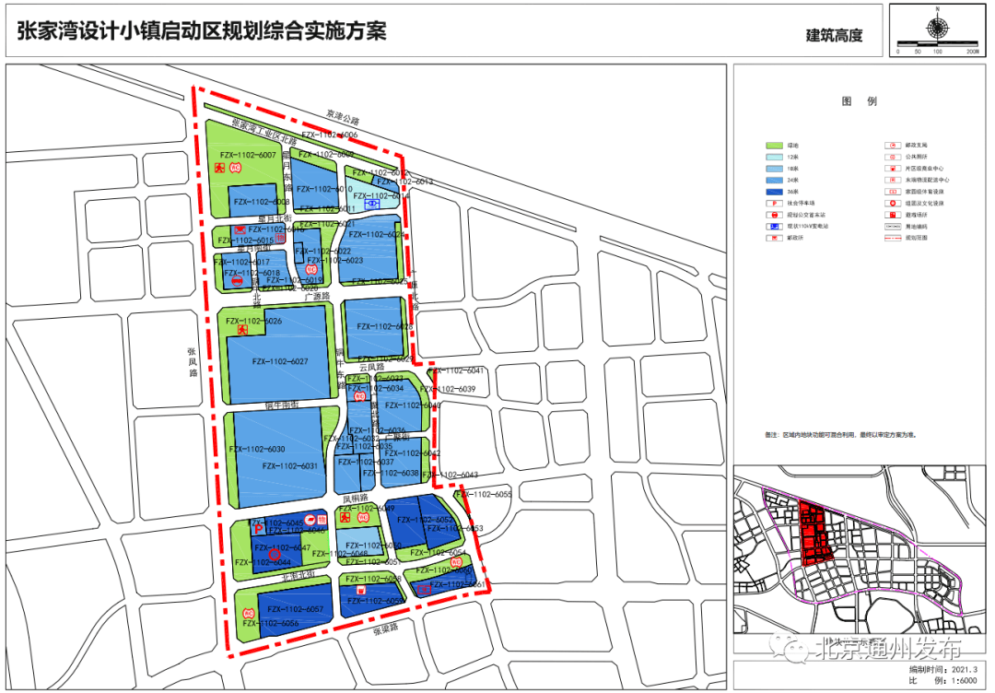Click the red 大 icon in parcel FZX-1102-6026

tap(241, 330)
